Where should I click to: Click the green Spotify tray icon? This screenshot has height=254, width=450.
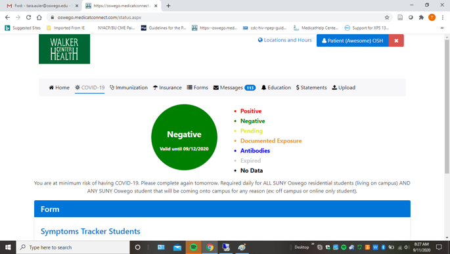point(344,247)
